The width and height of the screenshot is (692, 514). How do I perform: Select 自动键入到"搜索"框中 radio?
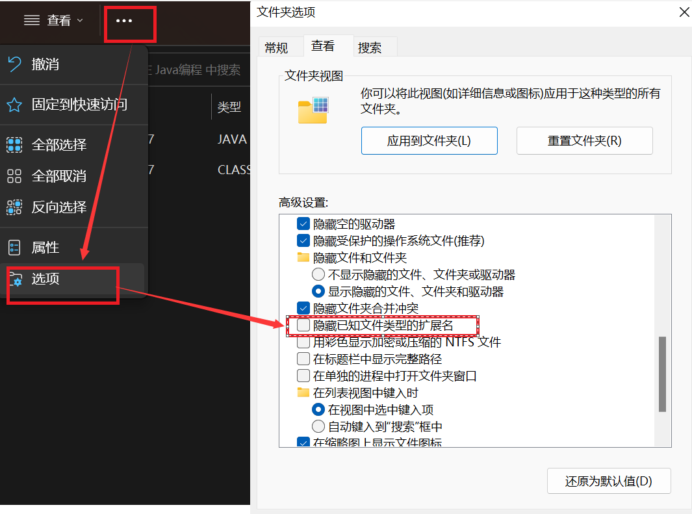tap(318, 426)
